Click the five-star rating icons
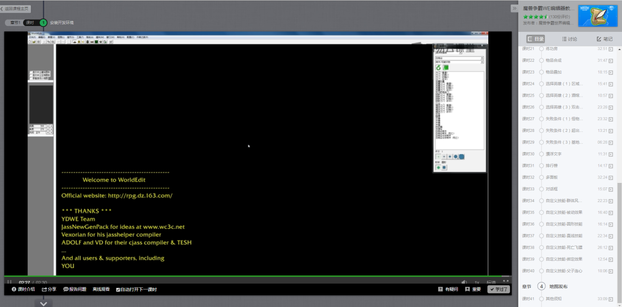The width and height of the screenshot is (622, 307). point(536,16)
